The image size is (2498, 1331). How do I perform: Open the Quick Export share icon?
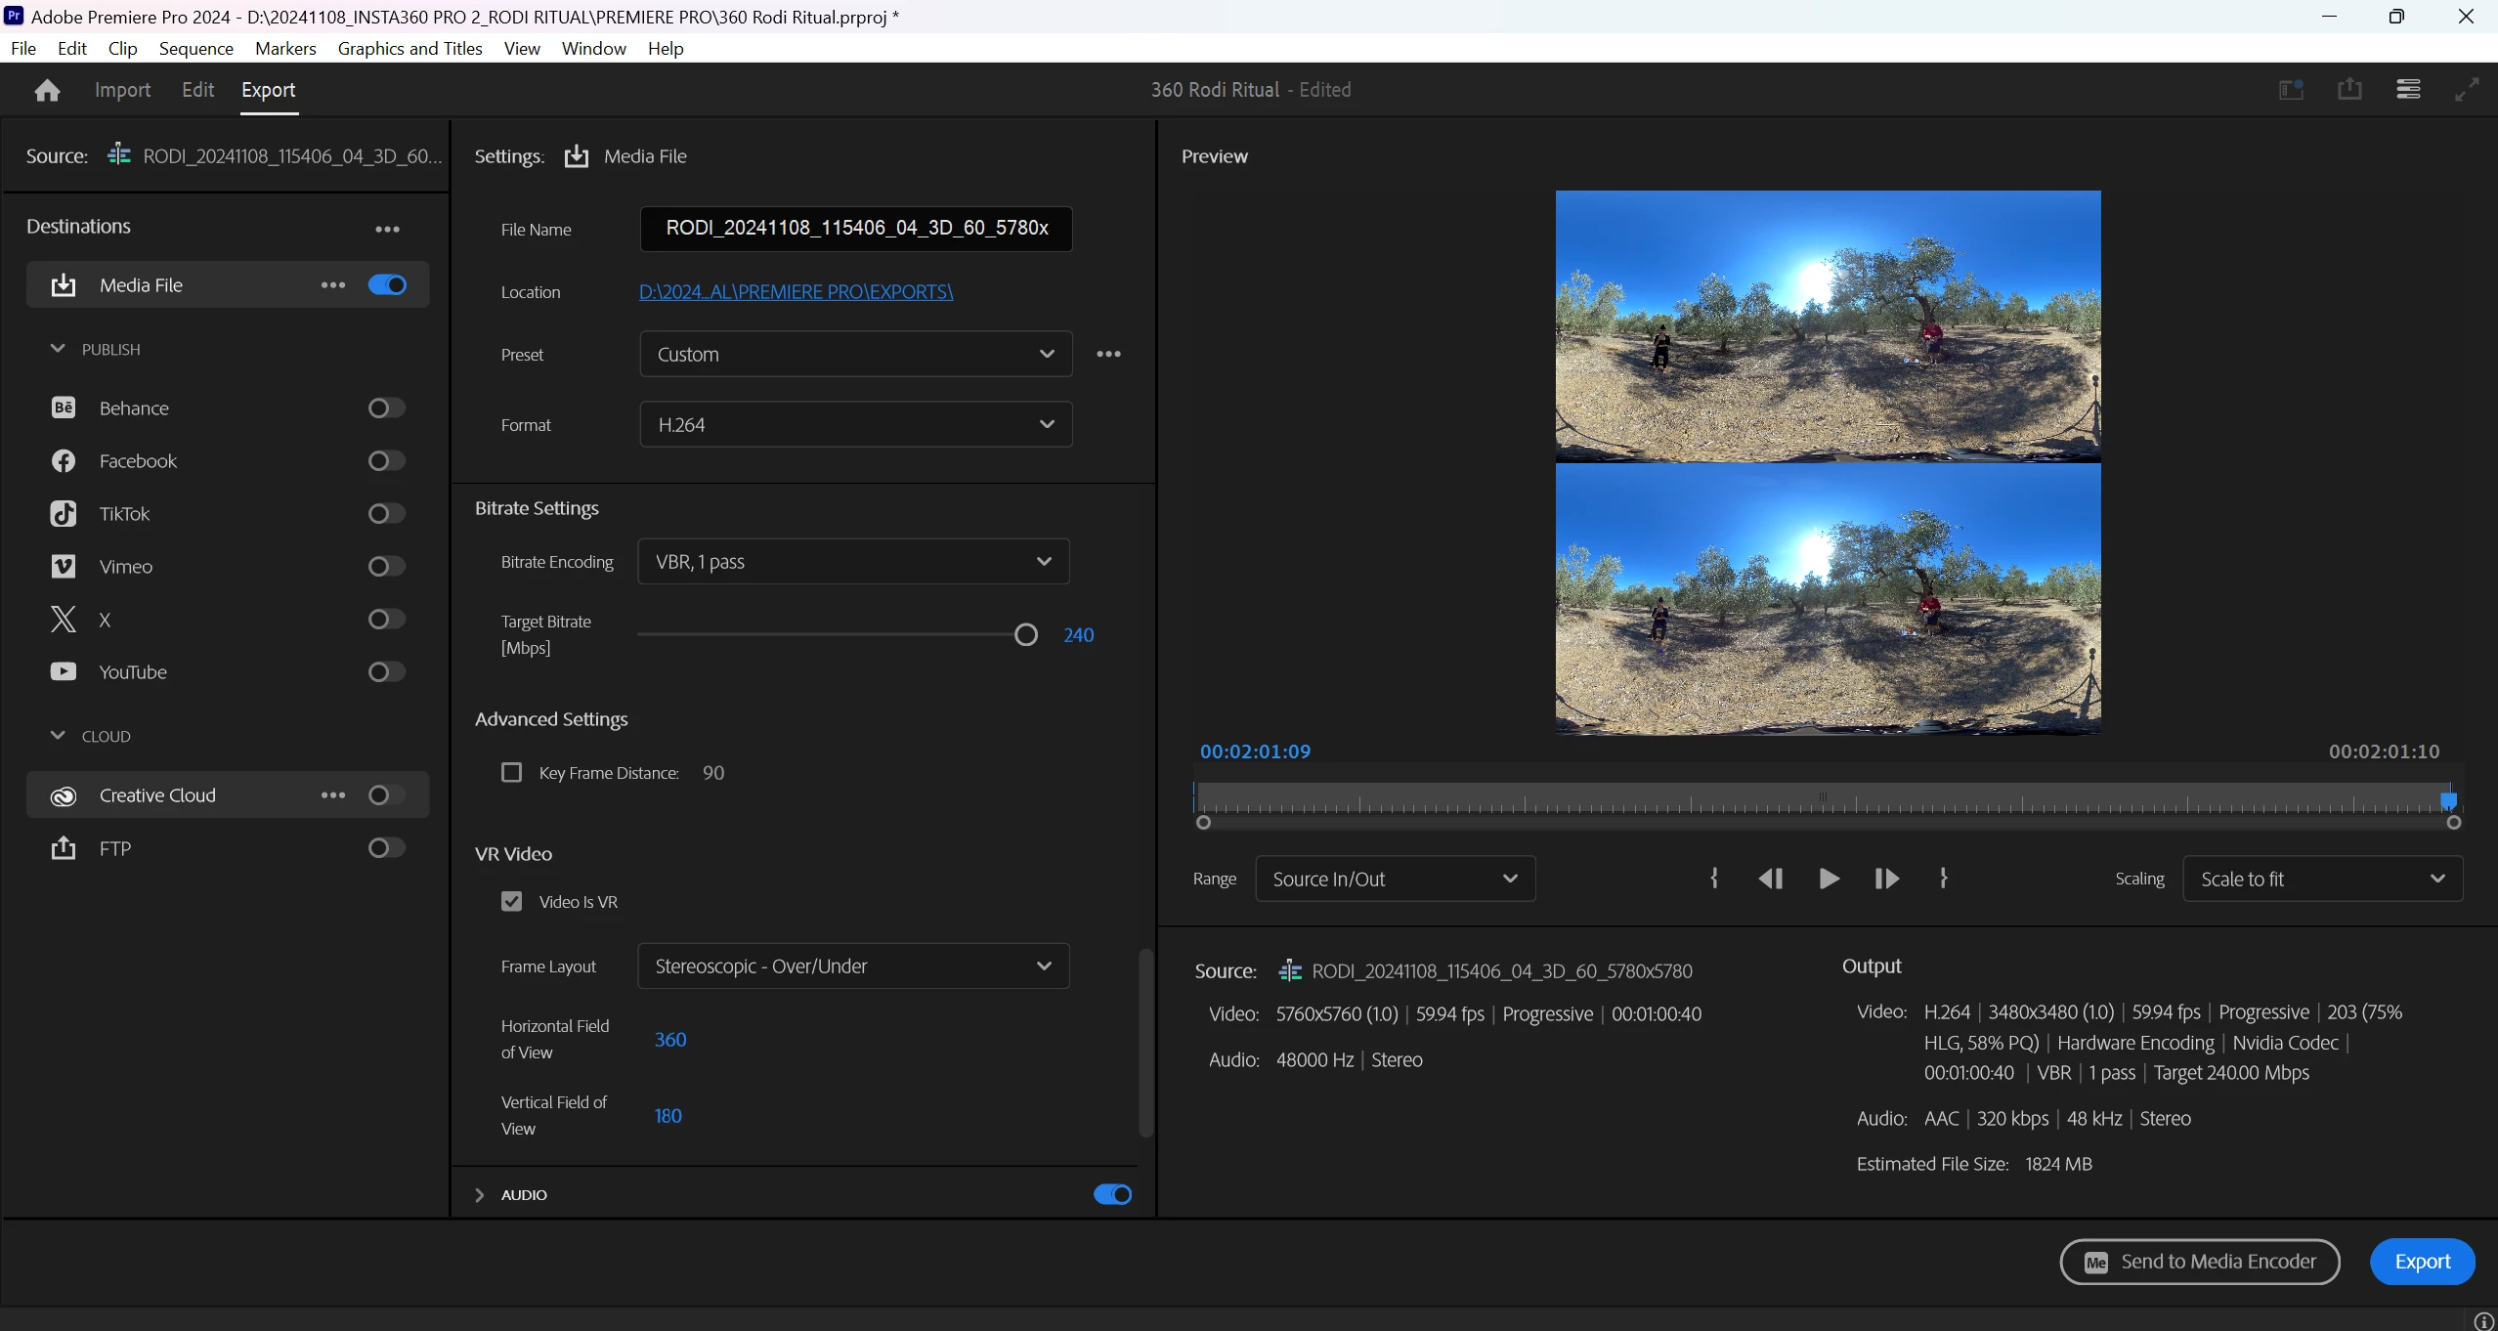(x=2349, y=90)
